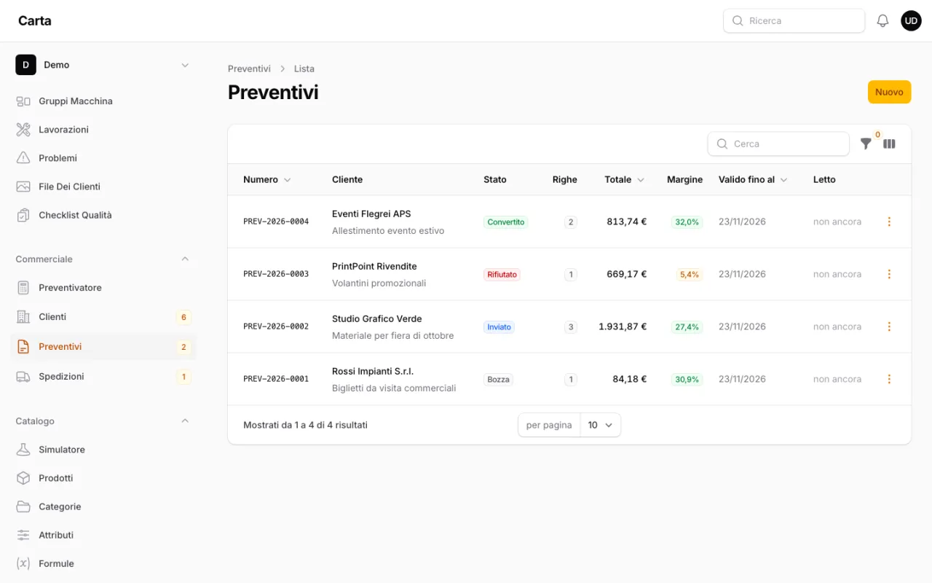Click the Spedizioni truck icon

[x=23, y=377]
